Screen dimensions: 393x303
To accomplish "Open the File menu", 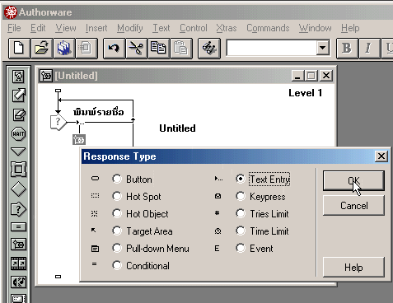I will click(14, 28).
